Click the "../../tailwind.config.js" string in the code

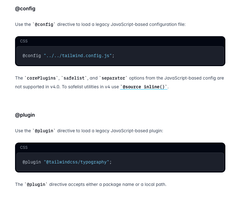tap(78, 56)
